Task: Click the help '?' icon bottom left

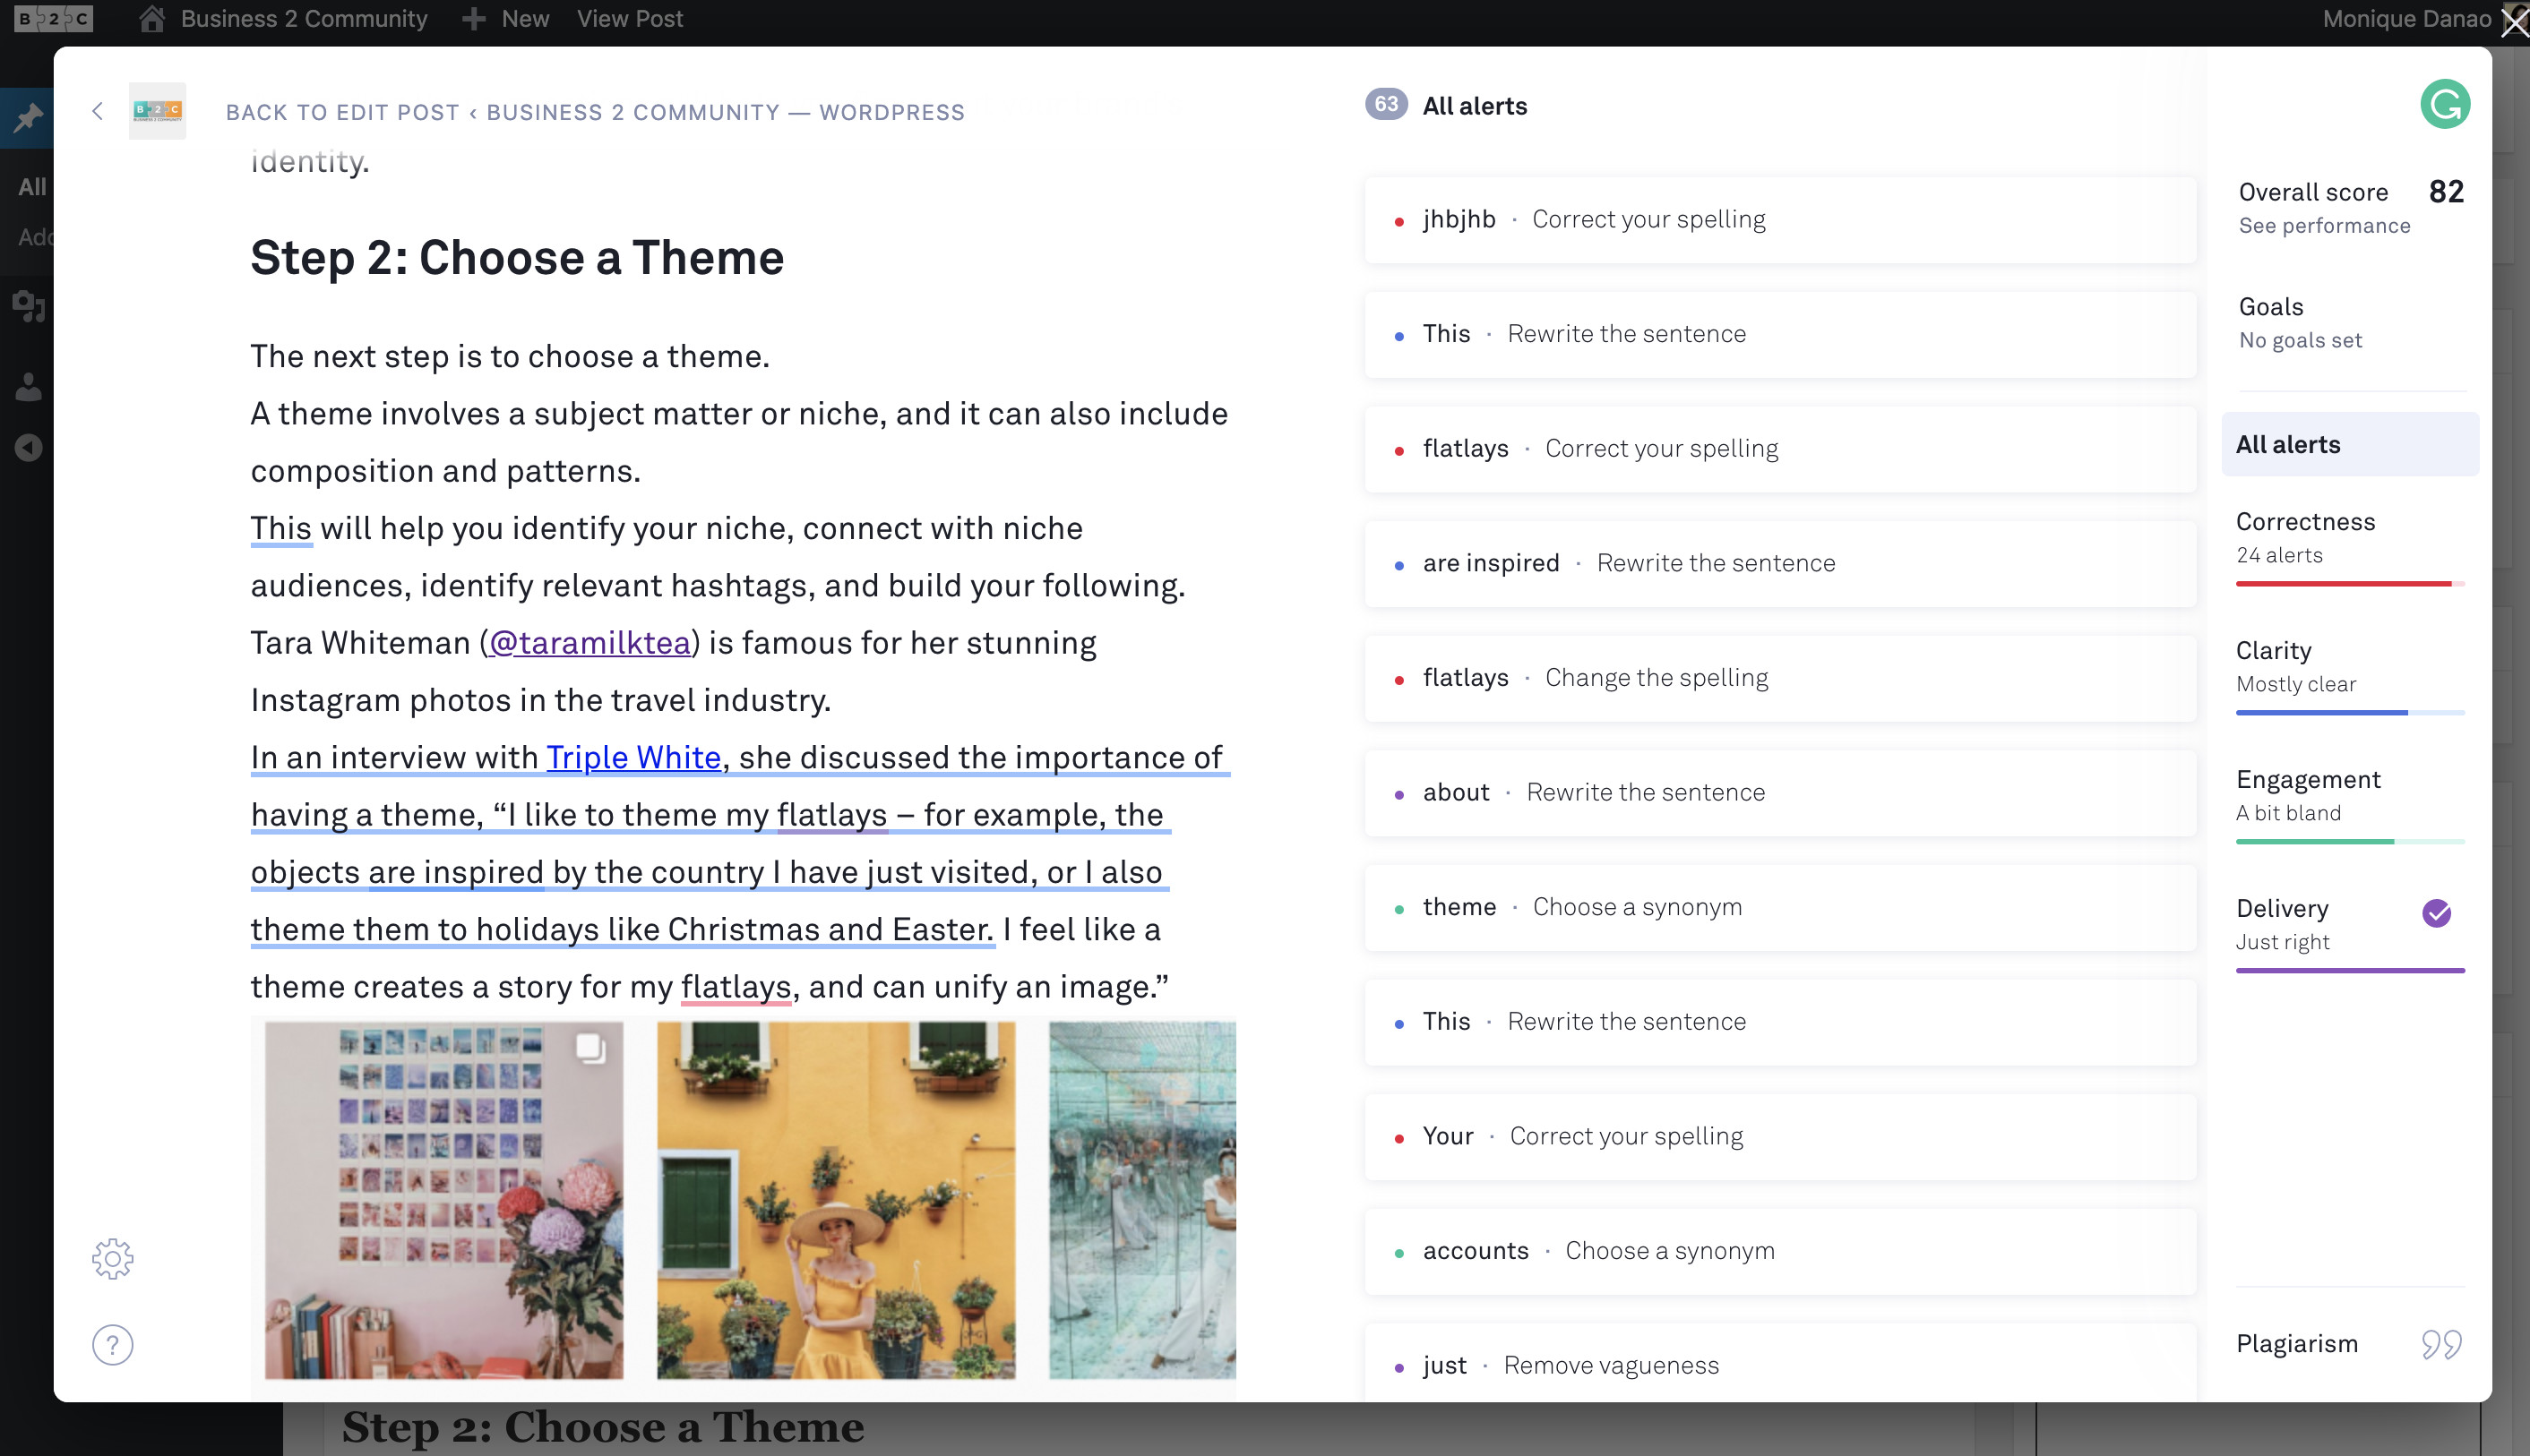Action: pyautogui.click(x=111, y=1343)
